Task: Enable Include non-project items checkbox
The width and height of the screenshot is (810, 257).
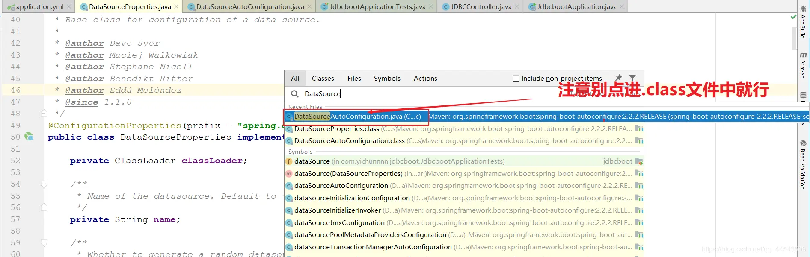Action: point(516,78)
